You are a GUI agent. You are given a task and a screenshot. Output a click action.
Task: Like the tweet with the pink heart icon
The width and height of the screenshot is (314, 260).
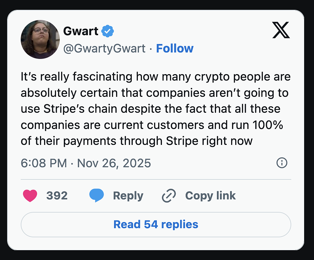tap(30, 196)
